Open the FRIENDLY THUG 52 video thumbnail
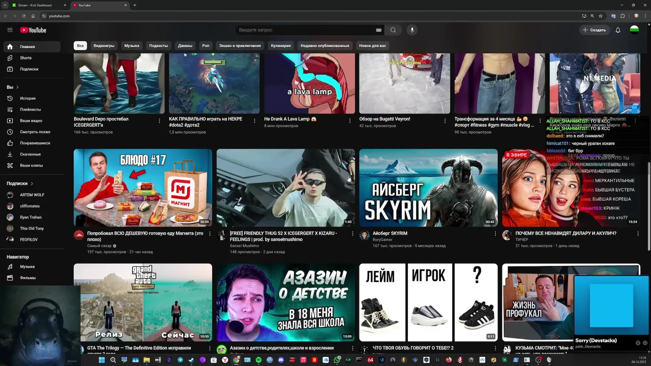 [286, 188]
